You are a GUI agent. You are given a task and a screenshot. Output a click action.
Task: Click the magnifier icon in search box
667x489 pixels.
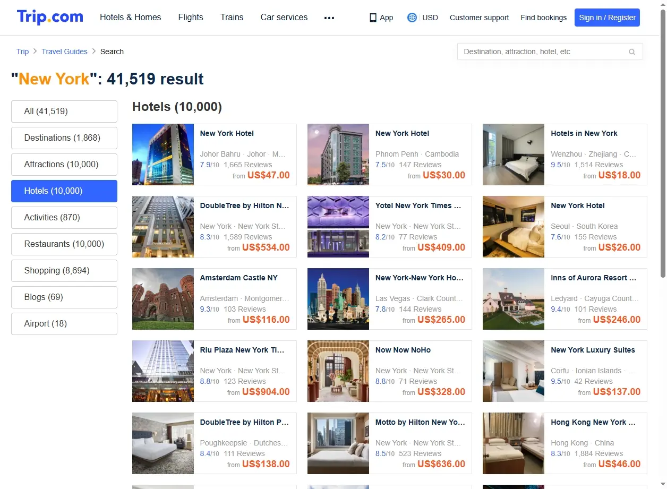pos(632,52)
